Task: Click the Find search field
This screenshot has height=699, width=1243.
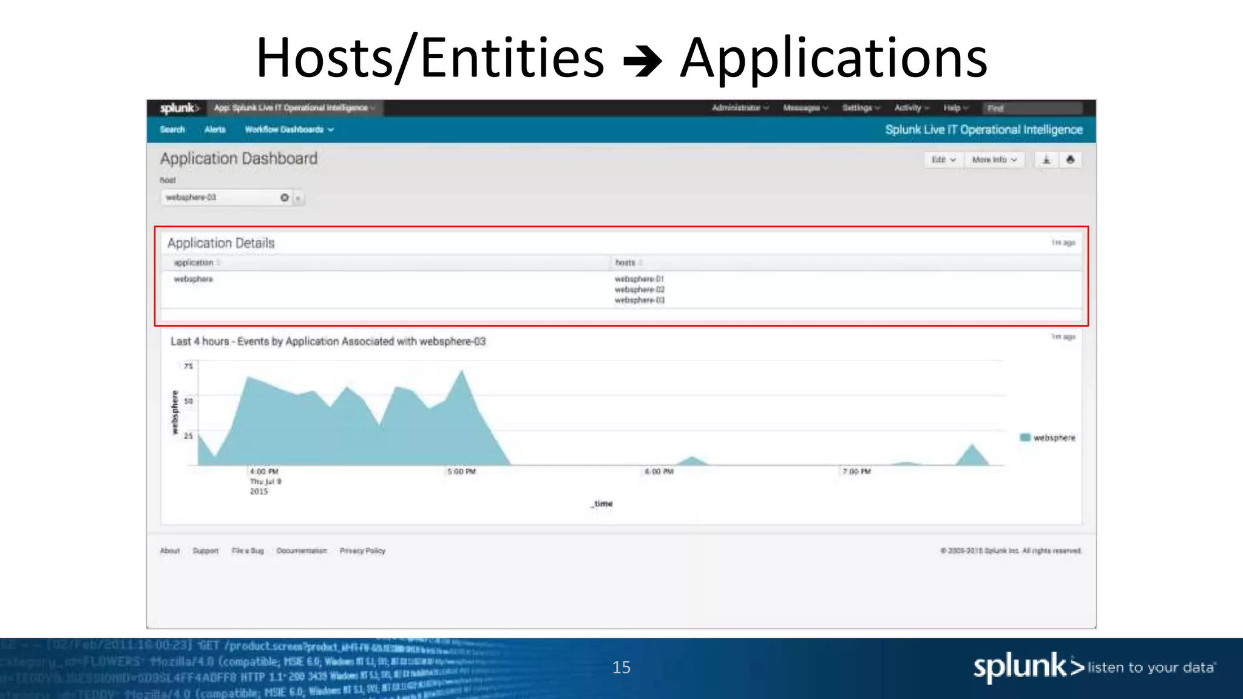Action: coord(1032,108)
